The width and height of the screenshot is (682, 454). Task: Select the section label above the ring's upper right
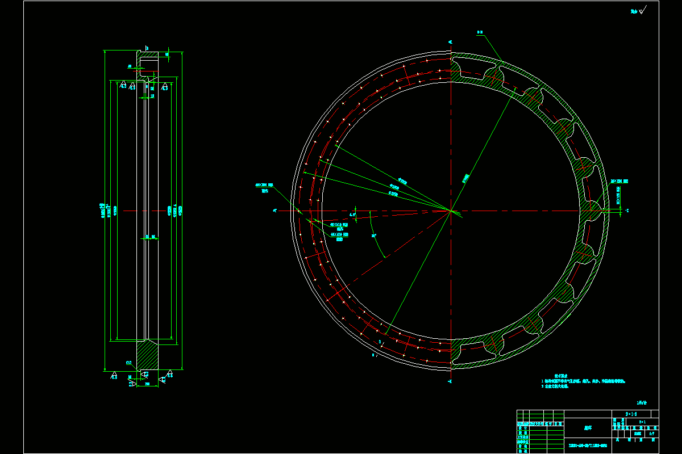tap(480, 32)
